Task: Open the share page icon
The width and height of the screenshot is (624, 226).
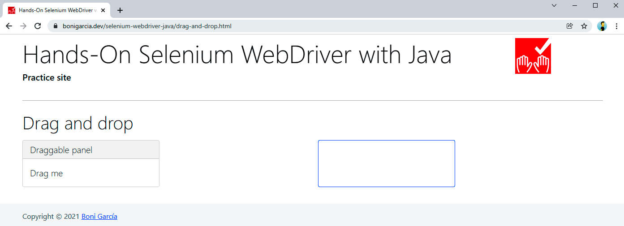Action: click(570, 26)
